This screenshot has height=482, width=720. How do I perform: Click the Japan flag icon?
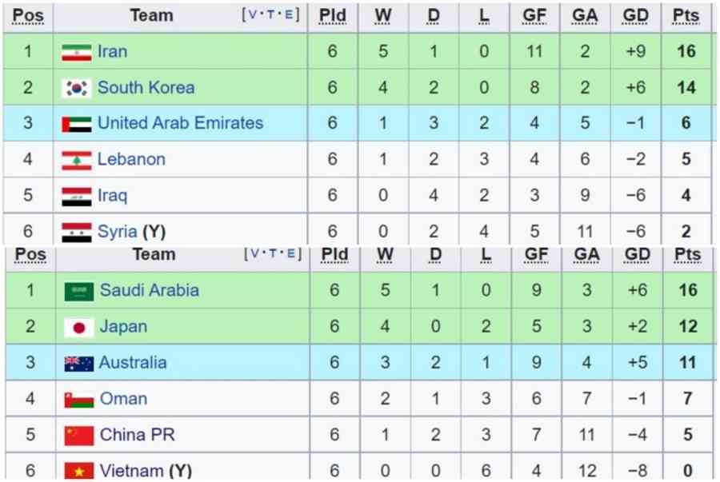click(79, 328)
